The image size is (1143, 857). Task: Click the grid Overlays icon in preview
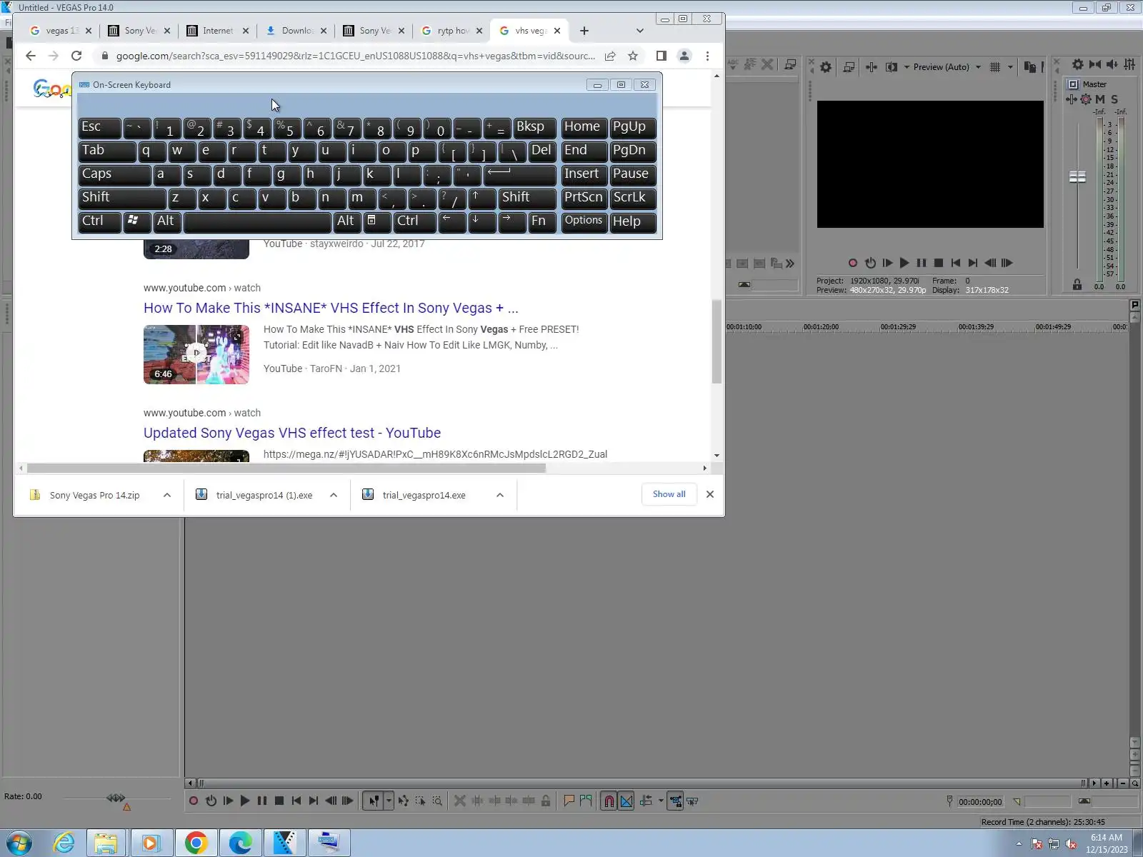coord(995,67)
